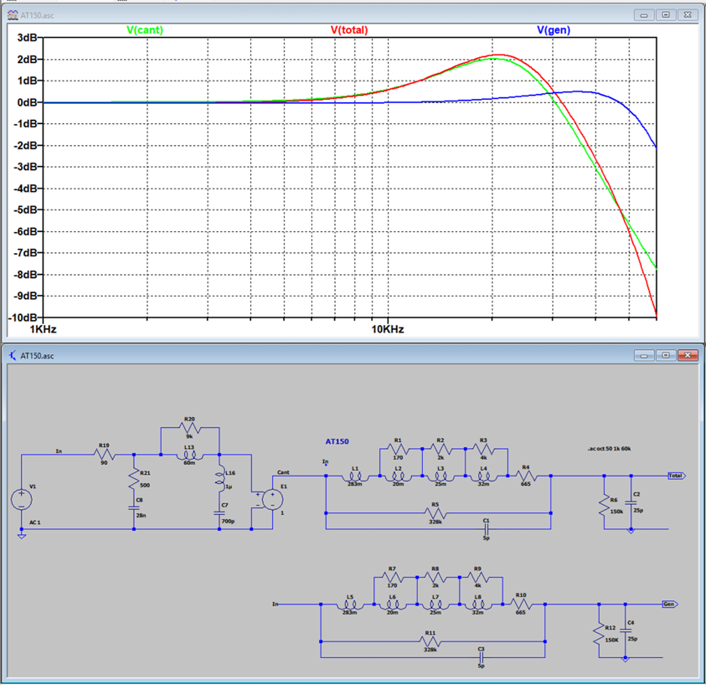Click the -5dB label on vertical axis
The width and height of the screenshot is (706, 685).
26,210
